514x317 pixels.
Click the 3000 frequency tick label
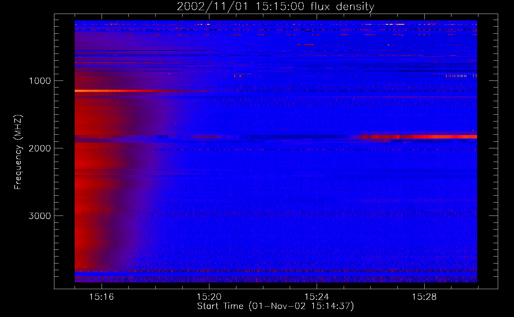(x=40, y=216)
